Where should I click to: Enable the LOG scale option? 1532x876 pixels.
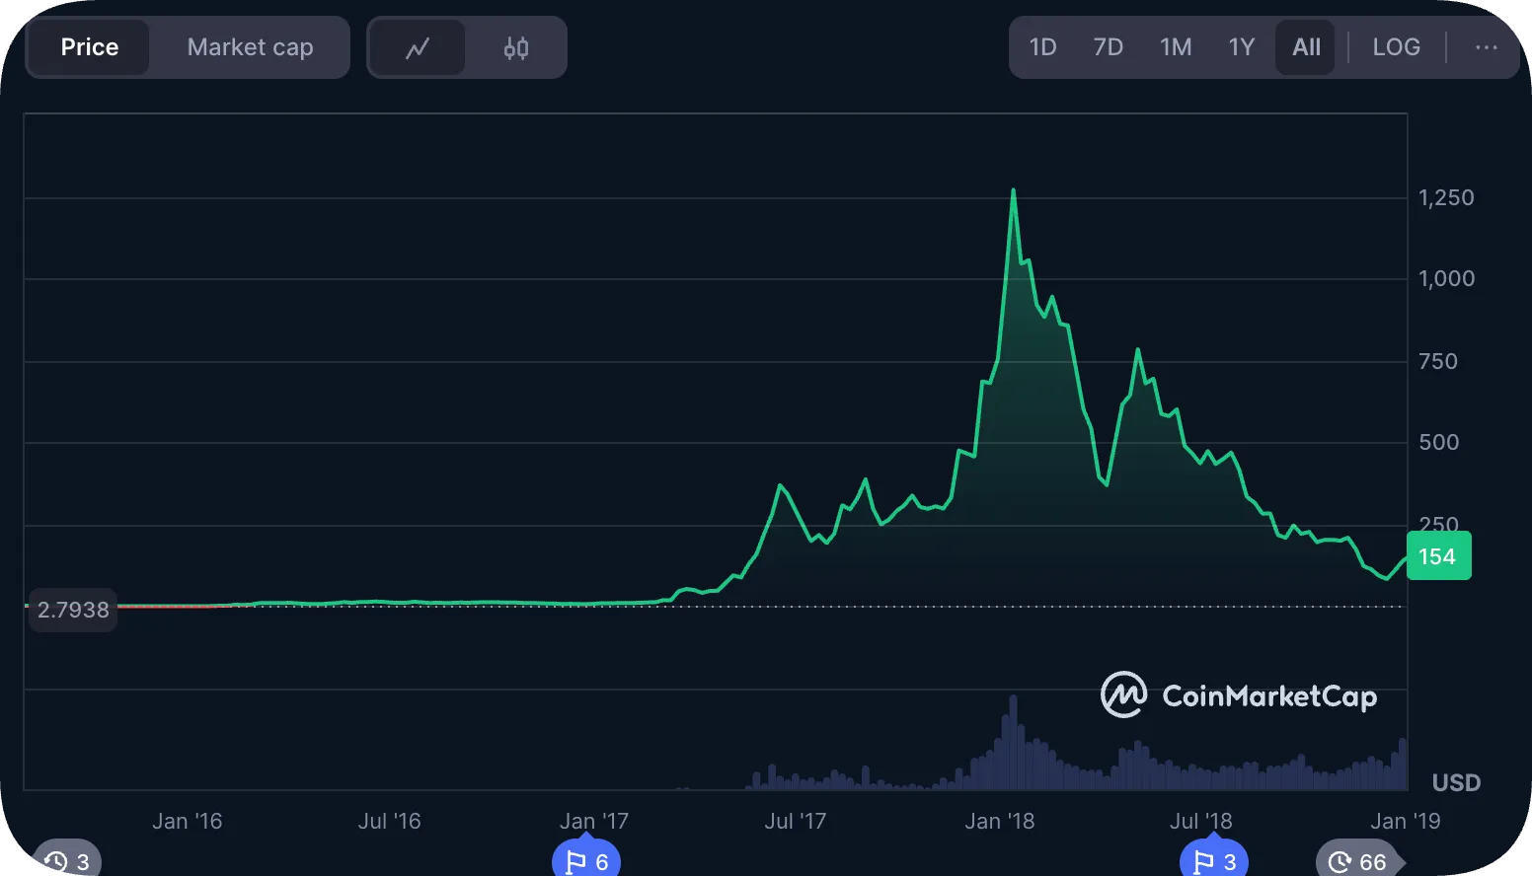[1396, 46]
